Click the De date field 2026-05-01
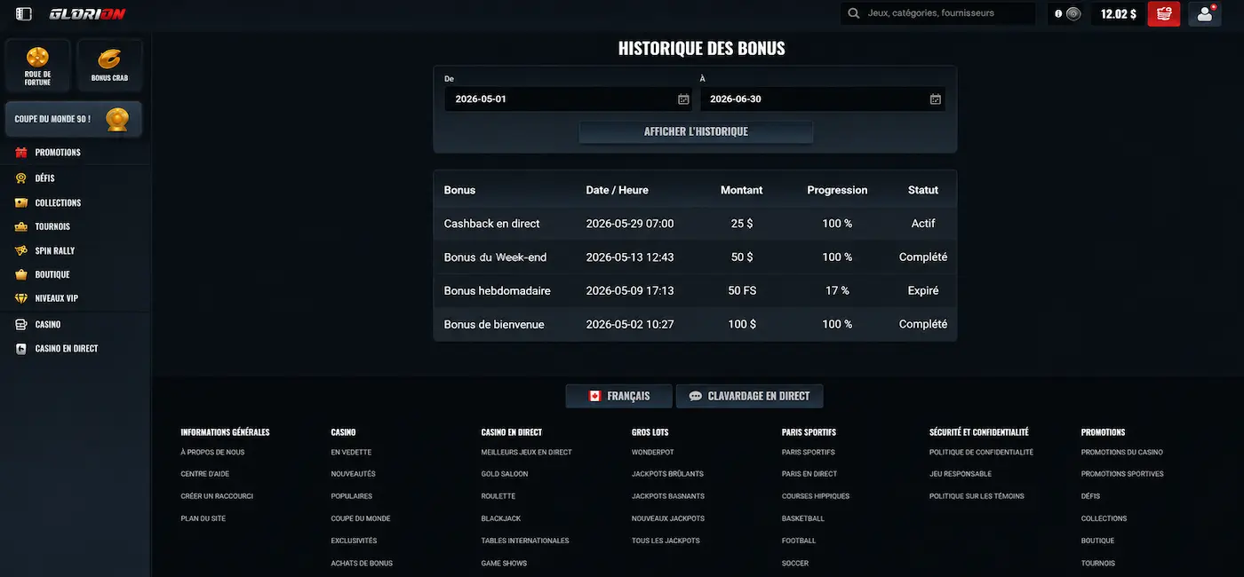The width and height of the screenshot is (1244, 577). (x=567, y=99)
